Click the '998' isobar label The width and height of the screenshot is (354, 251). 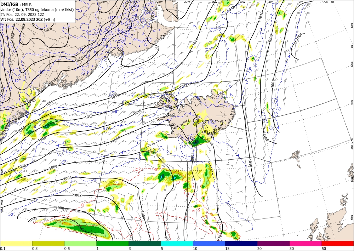point(80,227)
